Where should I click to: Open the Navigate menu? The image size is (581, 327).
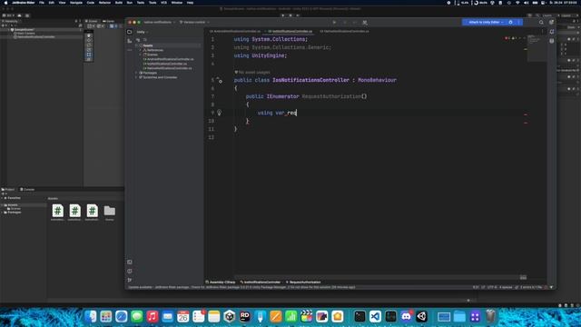76,3
